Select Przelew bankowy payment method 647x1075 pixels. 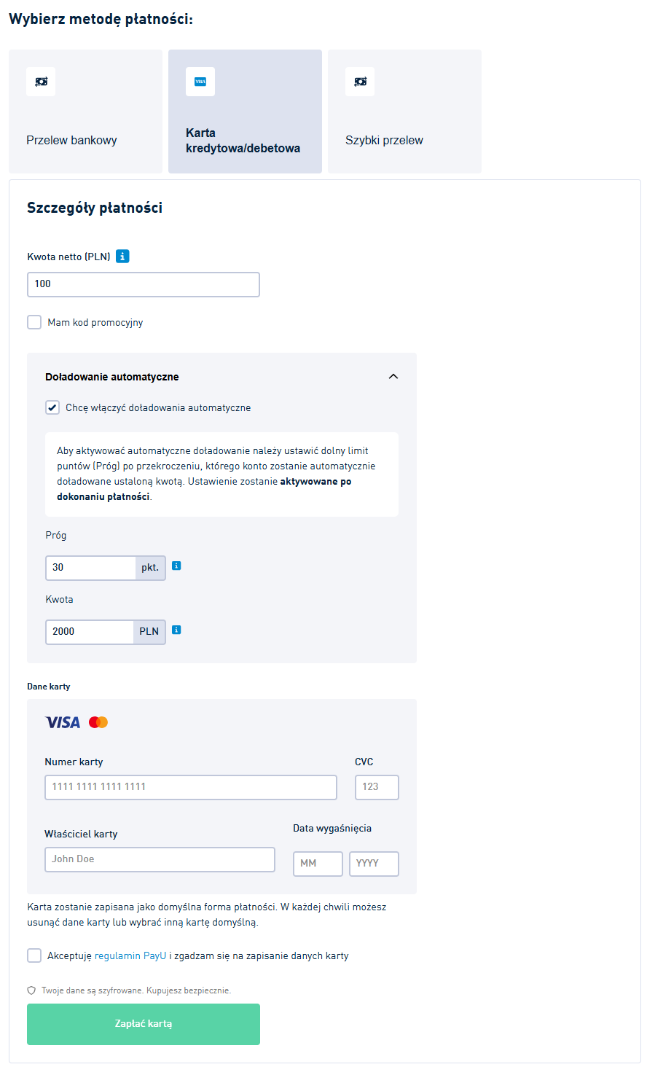[85, 112]
